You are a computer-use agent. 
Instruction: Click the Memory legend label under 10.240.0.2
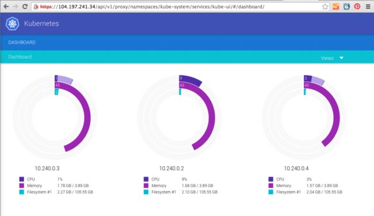click(x=159, y=185)
